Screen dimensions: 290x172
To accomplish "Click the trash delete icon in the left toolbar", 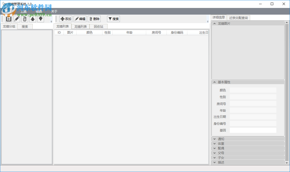I will point(24,19).
